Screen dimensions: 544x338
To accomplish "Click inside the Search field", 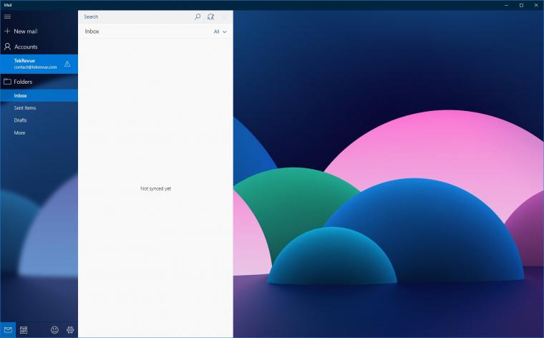I will [135, 16].
